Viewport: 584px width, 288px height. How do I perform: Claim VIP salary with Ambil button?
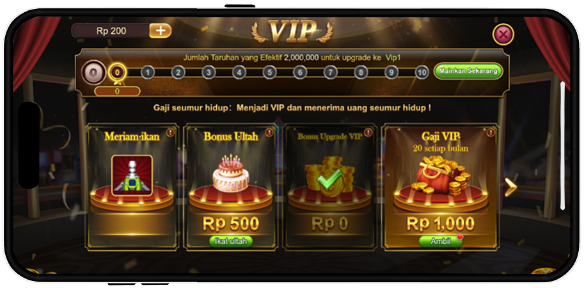pos(441,241)
